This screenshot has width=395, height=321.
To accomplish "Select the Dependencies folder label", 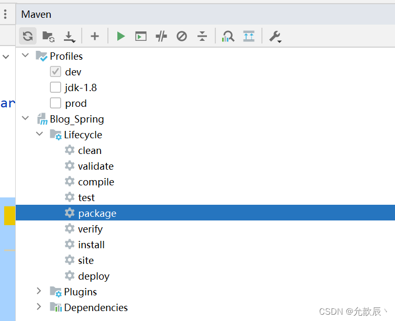I will click(x=96, y=308).
